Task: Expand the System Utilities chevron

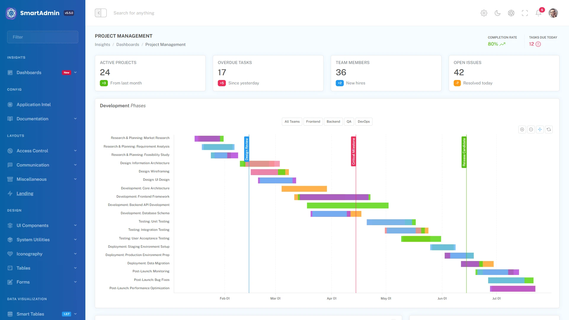Action: [75, 240]
